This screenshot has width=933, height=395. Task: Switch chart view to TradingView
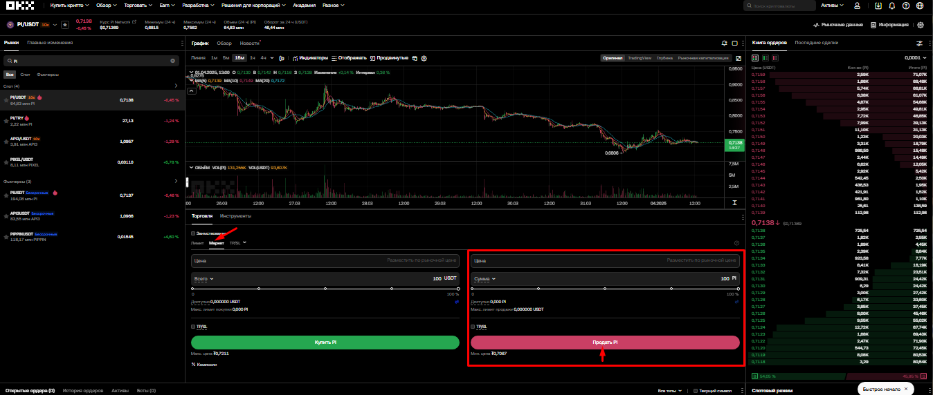click(x=640, y=58)
